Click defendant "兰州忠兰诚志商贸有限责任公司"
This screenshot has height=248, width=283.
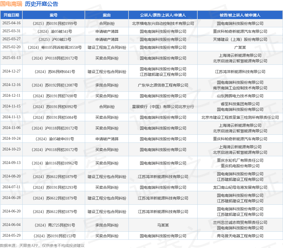[x=240, y=223]
